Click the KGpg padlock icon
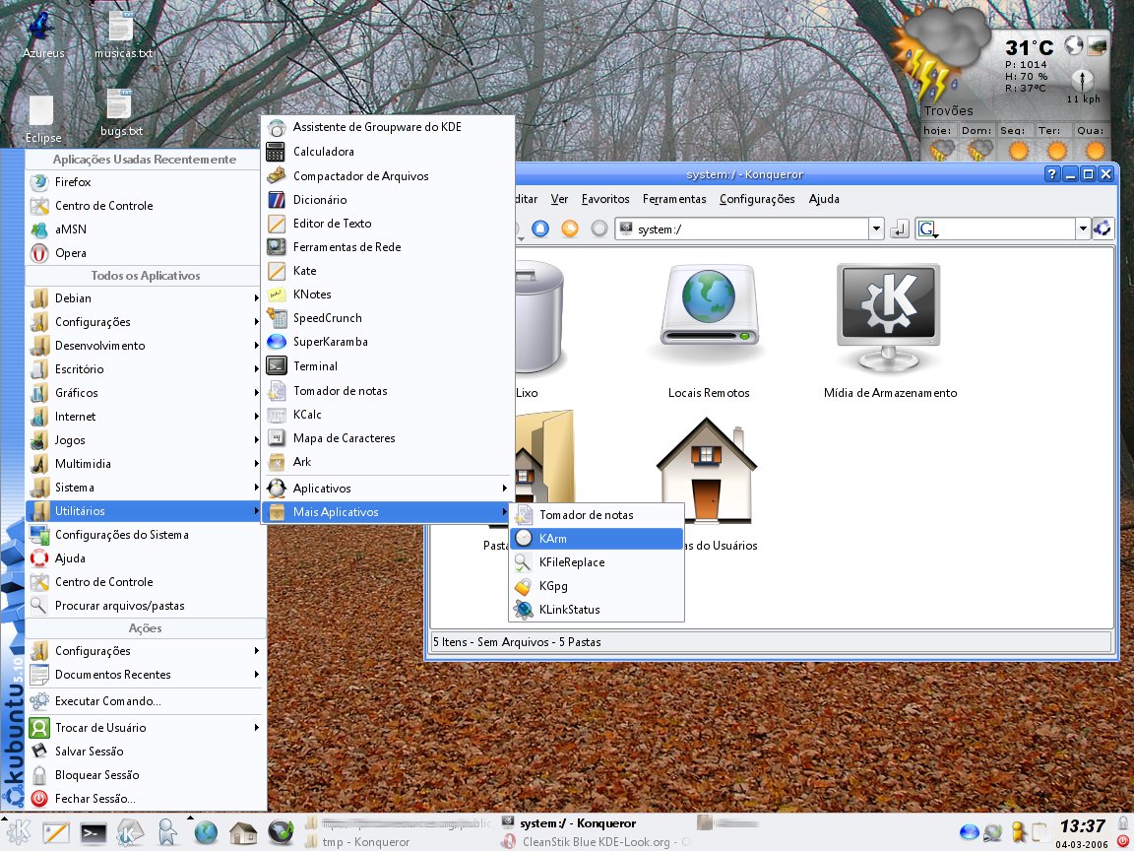The width and height of the screenshot is (1134, 851). (x=523, y=586)
